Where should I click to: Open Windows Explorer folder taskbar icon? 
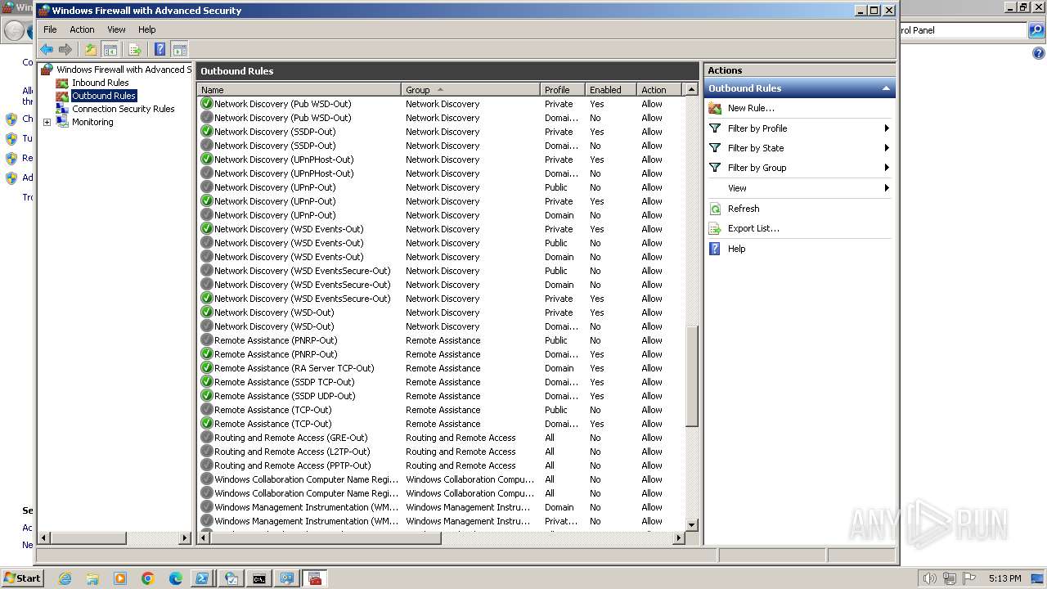point(92,578)
